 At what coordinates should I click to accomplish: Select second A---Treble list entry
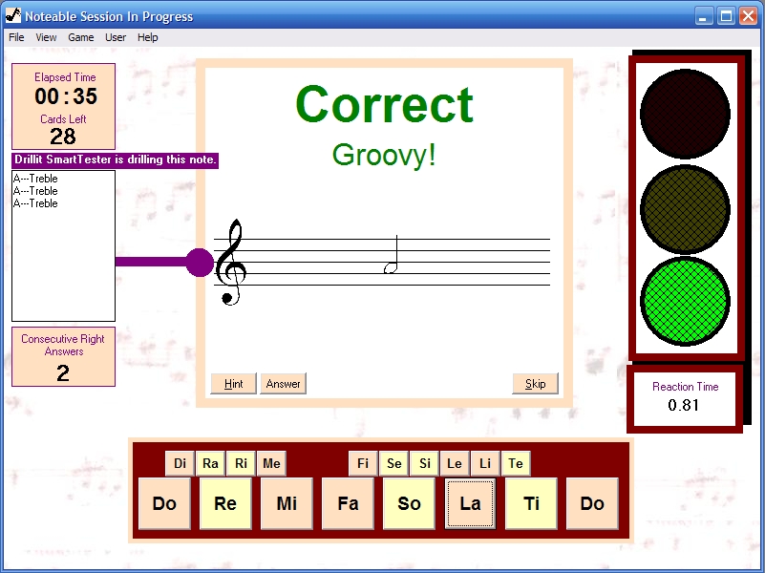point(35,191)
